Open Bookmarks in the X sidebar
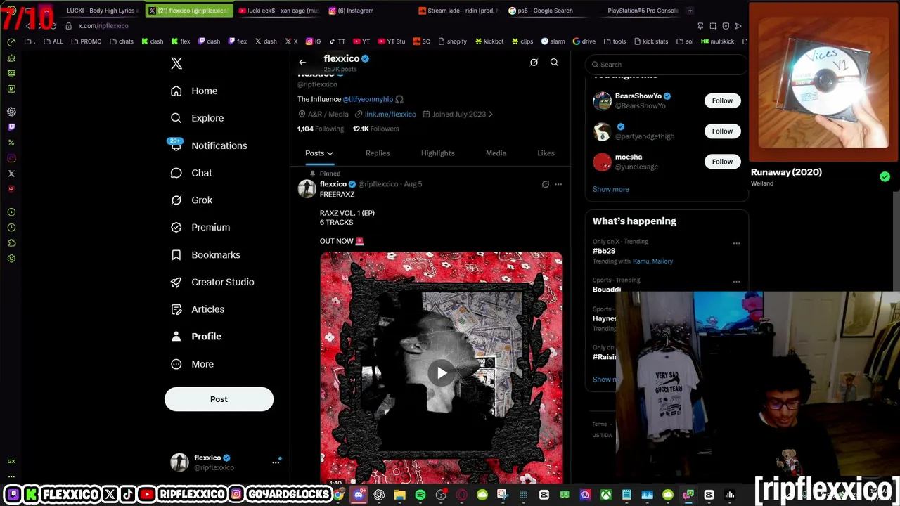The image size is (900, 506). (205, 254)
